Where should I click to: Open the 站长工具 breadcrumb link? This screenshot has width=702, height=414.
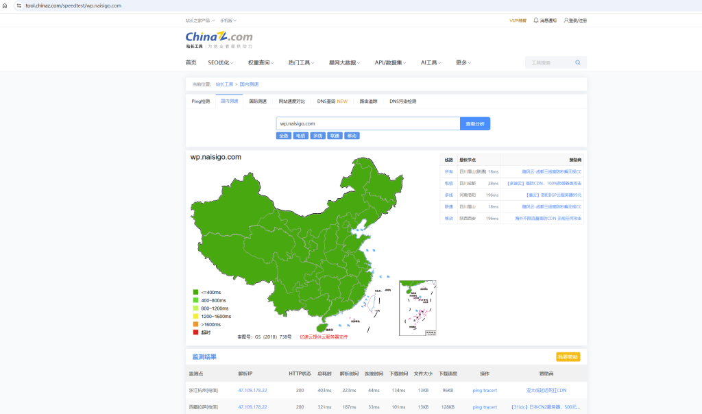pyautogui.click(x=224, y=84)
